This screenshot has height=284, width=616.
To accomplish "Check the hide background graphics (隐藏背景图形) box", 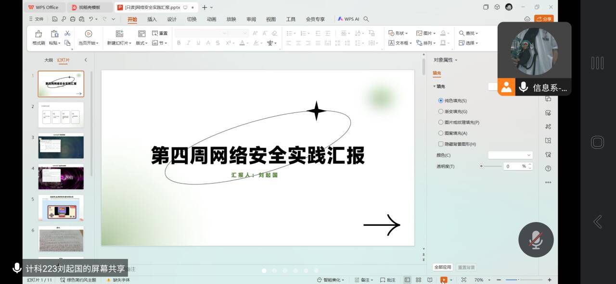I will click(441, 144).
